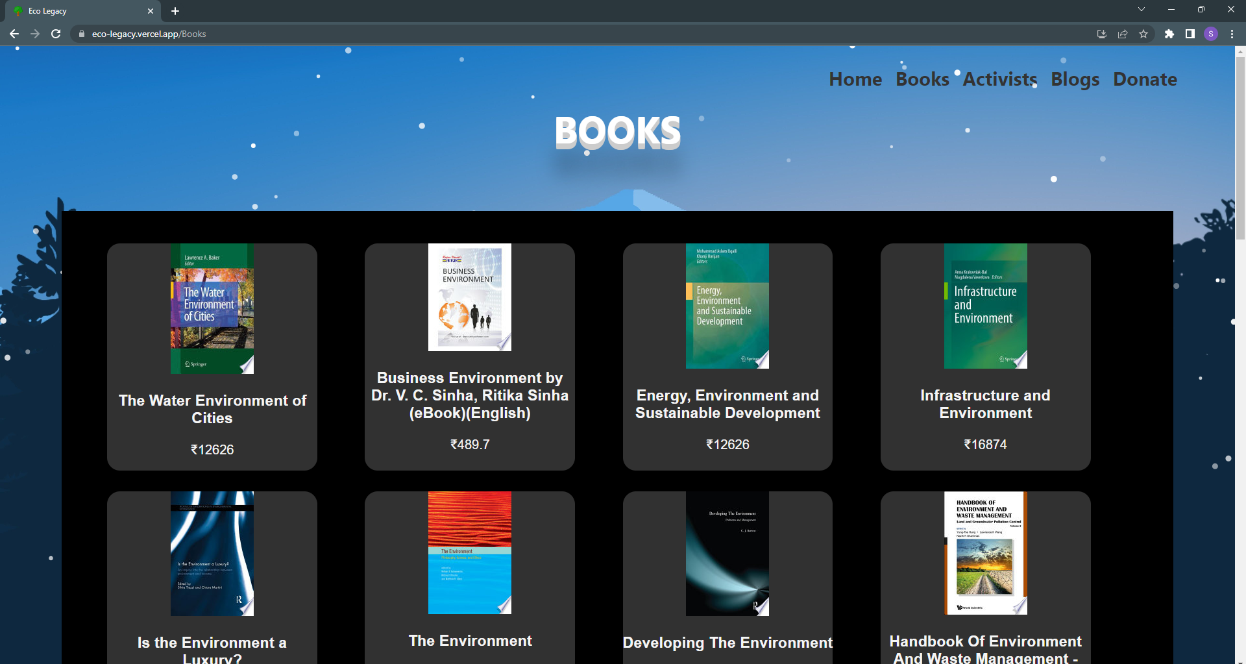
Task: Click the Infrastructure and Environment title
Action: pyautogui.click(x=985, y=404)
